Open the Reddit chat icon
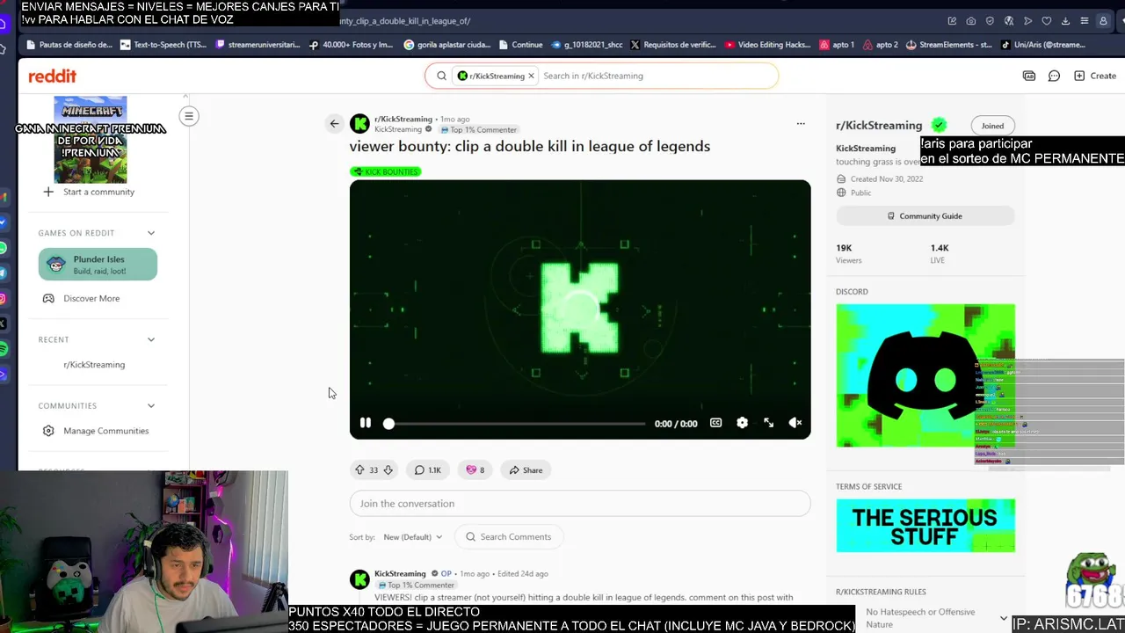The height and width of the screenshot is (633, 1125). (1054, 76)
